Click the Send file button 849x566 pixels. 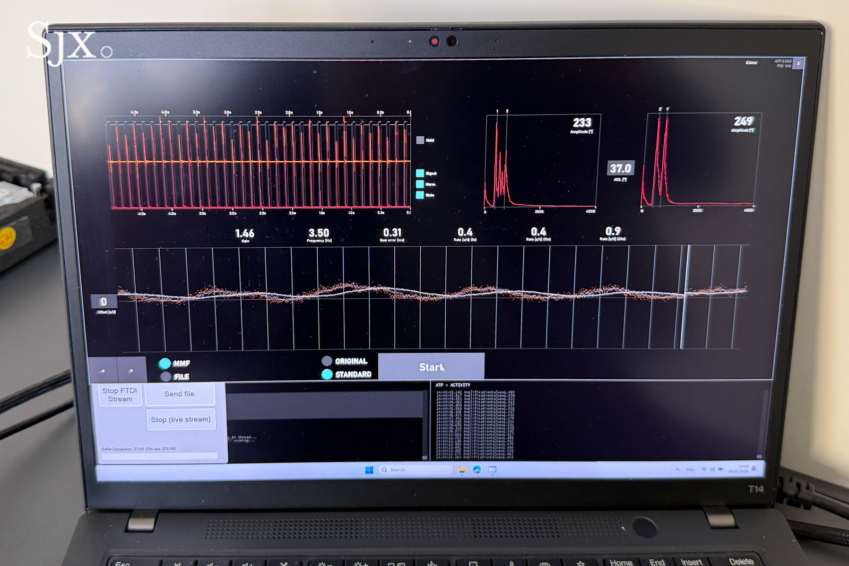[x=179, y=394]
